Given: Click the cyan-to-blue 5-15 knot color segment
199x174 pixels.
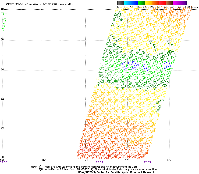Looking at the screenshot, I should 131,3.
